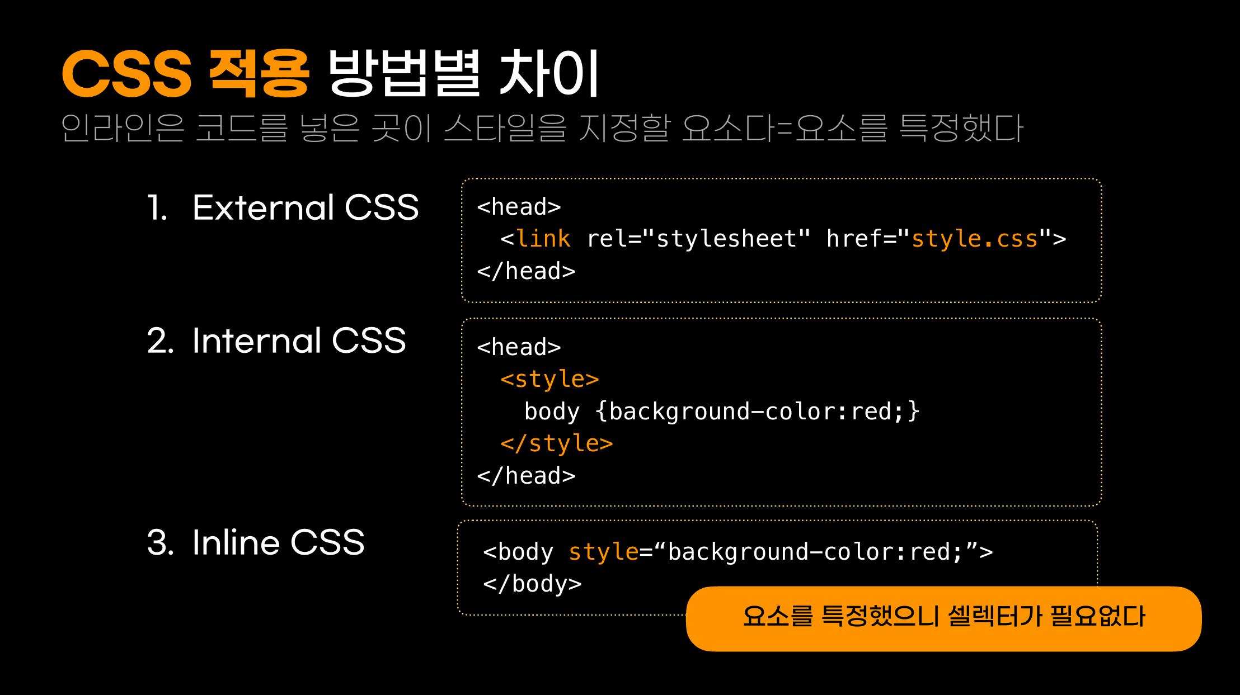Image resolution: width=1240 pixels, height=695 pixels.
Task: Click the opening <head> tag in first box
Action: 519,207
